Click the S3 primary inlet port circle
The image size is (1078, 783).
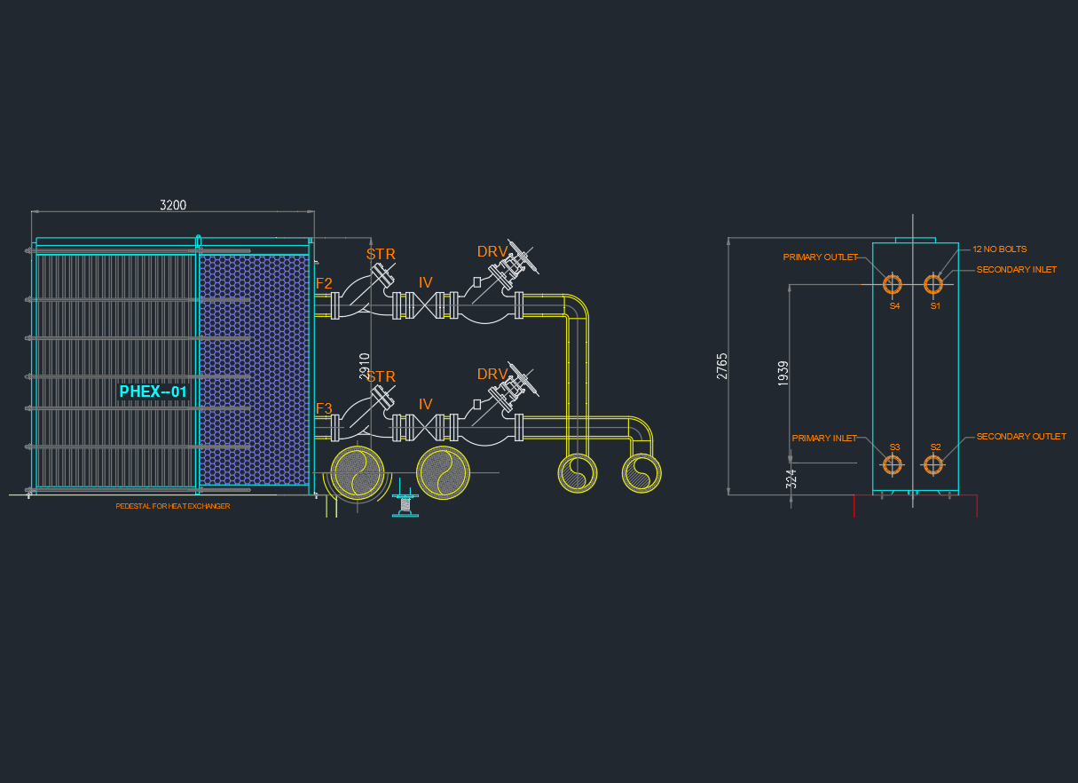[x=892, y=464]
